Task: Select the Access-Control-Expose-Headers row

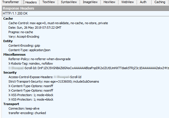Action: 45,77
